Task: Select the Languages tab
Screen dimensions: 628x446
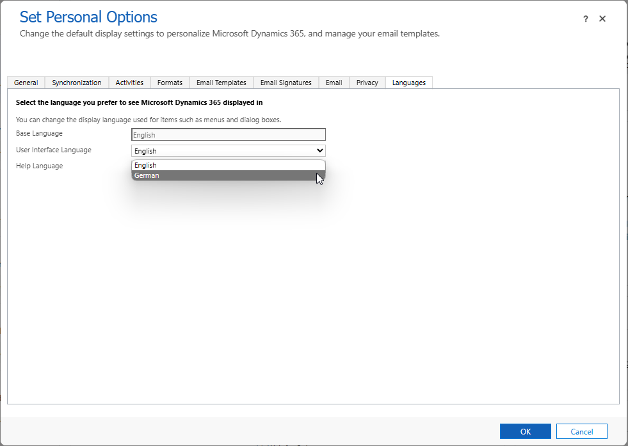Action: 409,83
